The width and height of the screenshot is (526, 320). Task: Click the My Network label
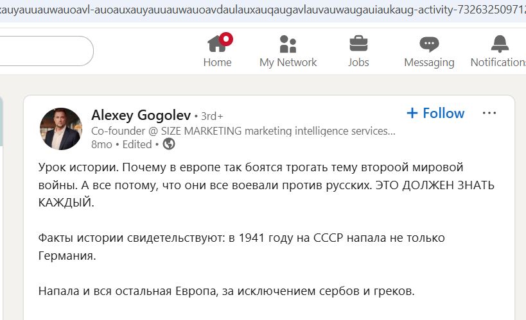(288, 62)
